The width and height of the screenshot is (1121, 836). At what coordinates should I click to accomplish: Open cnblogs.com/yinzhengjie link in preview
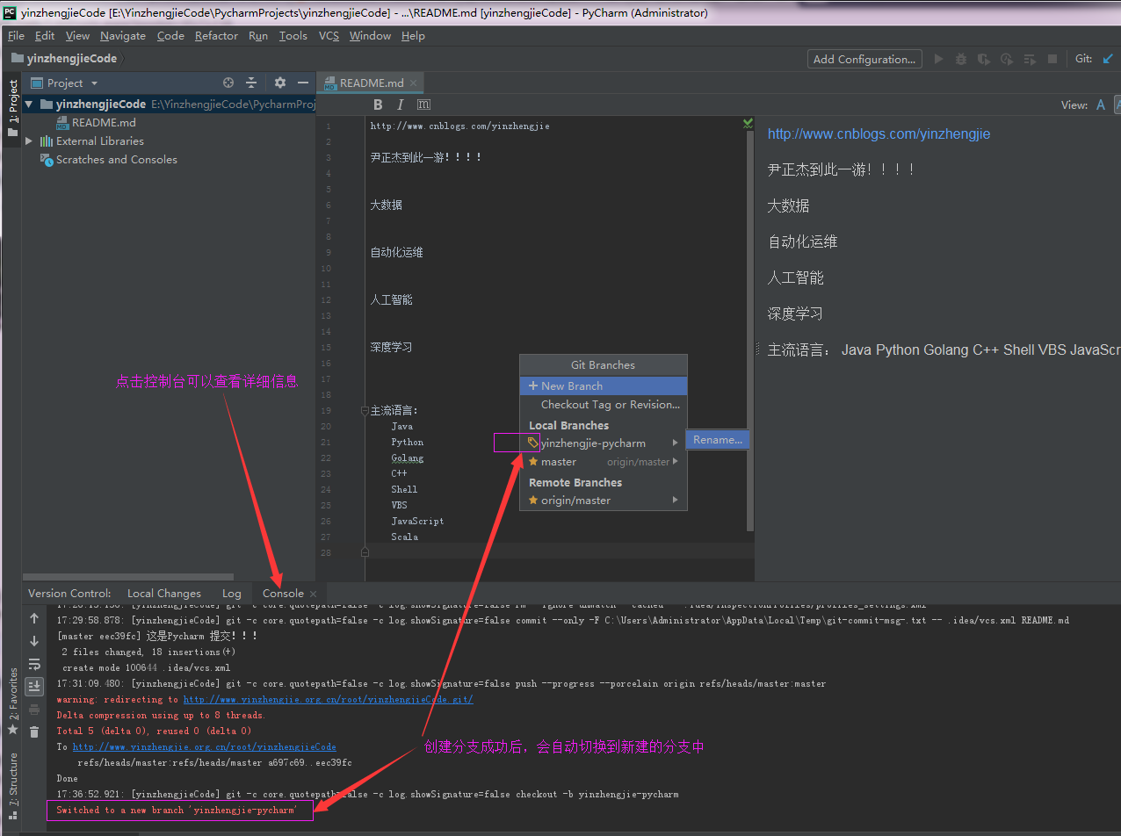[879, 134]
